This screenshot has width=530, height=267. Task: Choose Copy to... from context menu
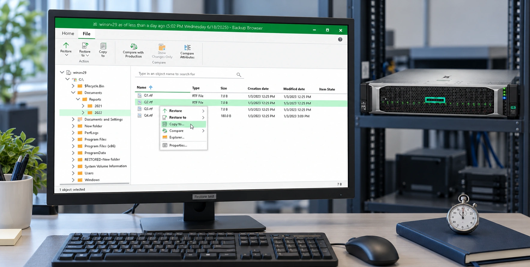[x=184, y=124]
